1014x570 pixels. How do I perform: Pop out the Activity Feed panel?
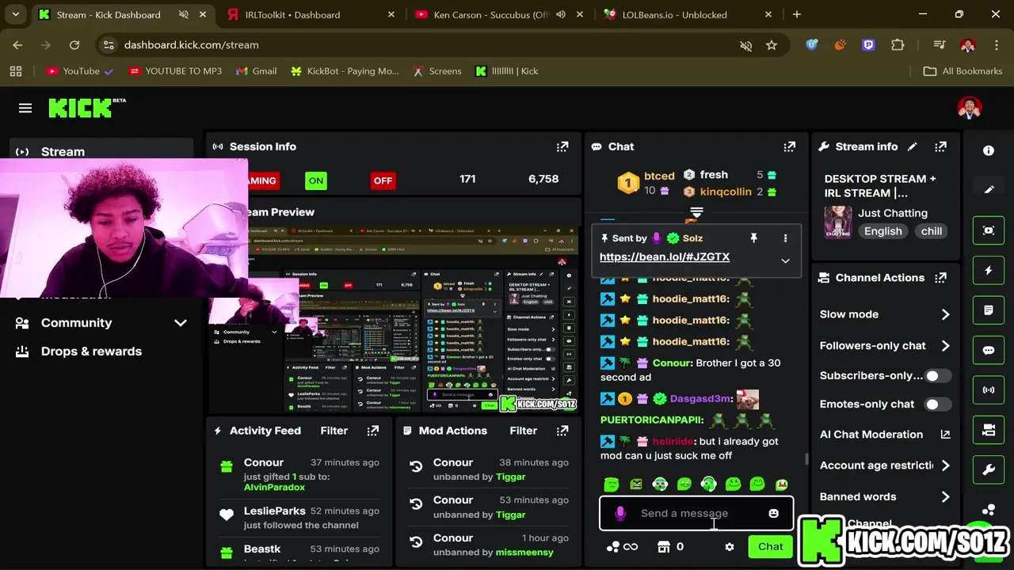(373, 431)
